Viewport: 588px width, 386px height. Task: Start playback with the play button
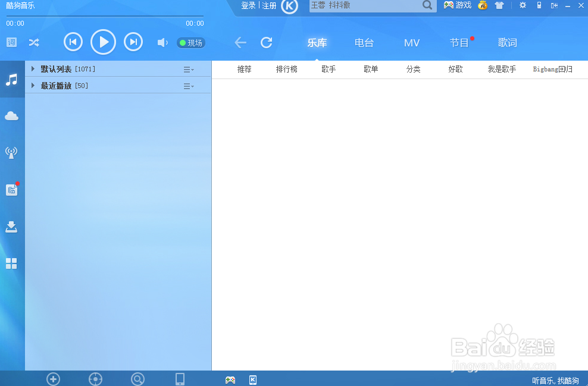(103, 42)
